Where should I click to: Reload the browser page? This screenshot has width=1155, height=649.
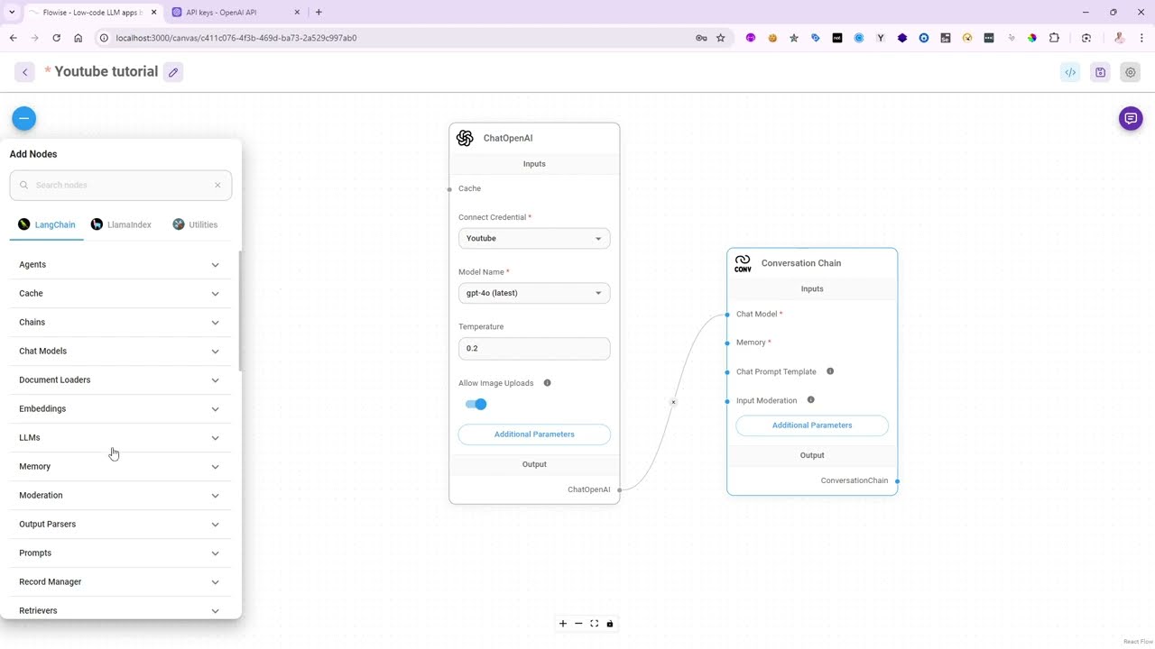(56, 38)
